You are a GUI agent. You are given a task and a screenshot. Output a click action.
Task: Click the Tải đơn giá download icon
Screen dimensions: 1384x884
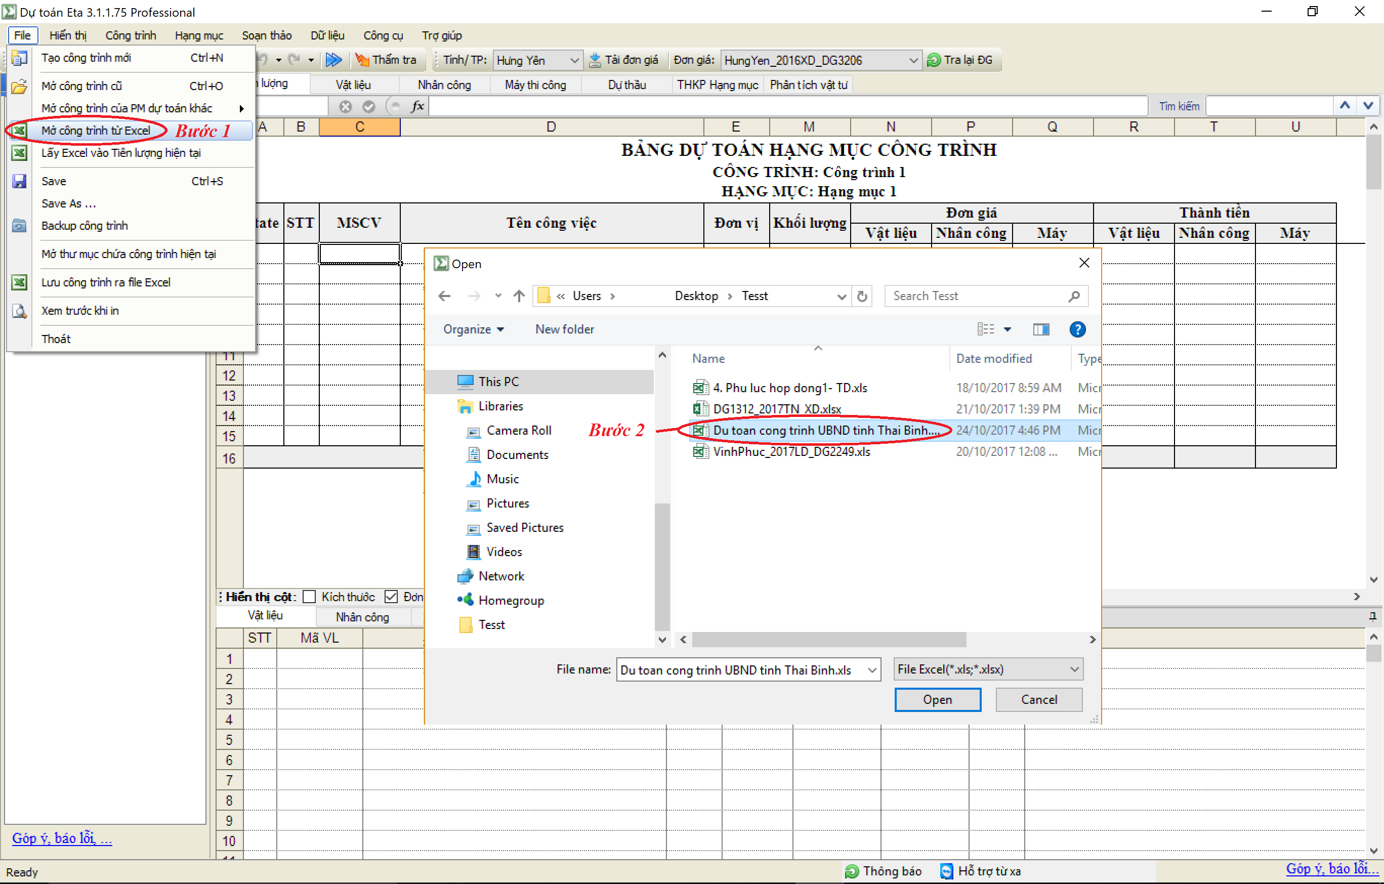pos(595,60)
